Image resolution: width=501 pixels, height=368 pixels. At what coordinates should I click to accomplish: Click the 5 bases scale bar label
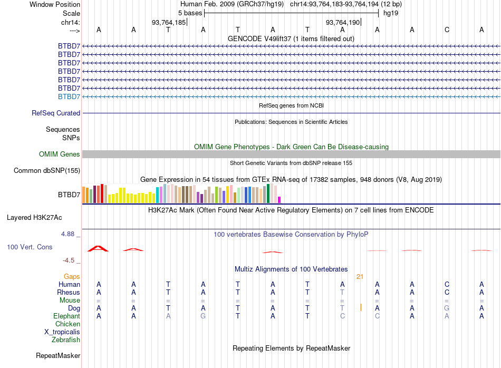tap(190, 13)
